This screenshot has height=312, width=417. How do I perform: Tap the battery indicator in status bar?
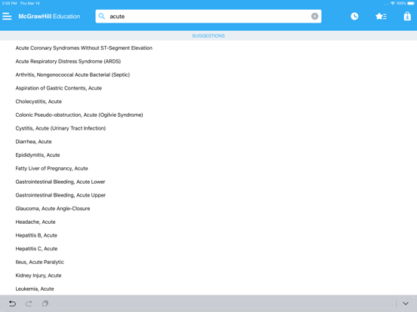[411, 3]
